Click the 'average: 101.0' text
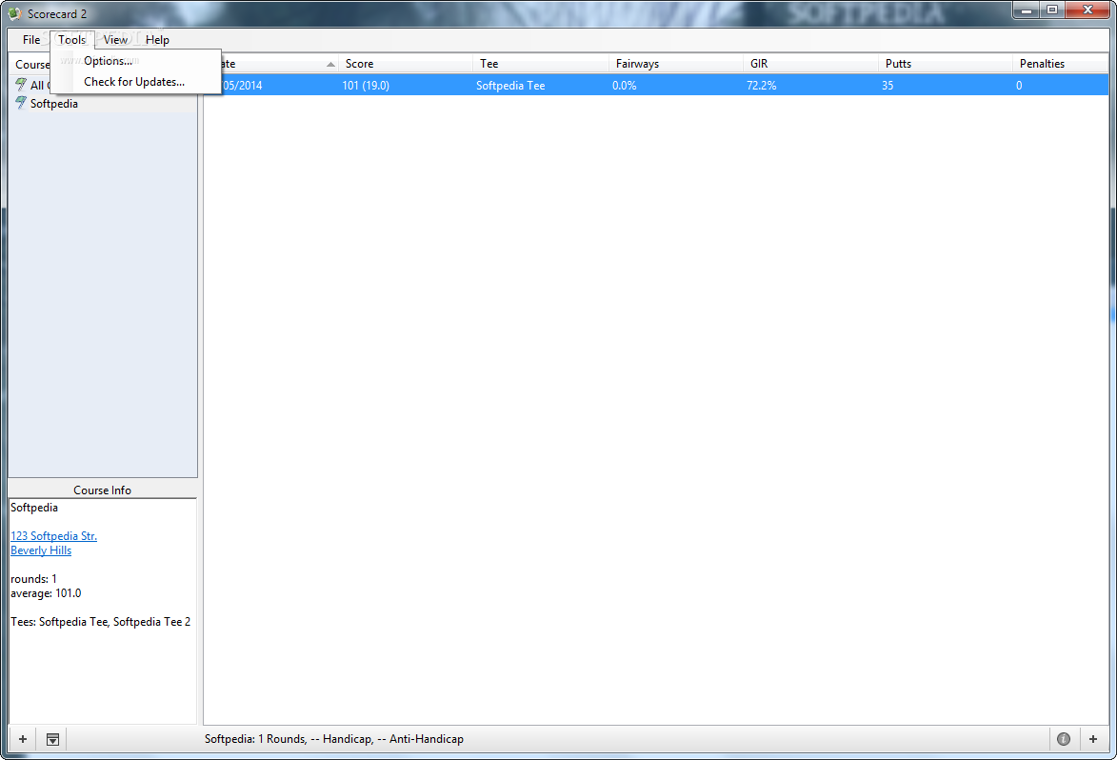This screenshot has height=760, width=1117. point(46,593)
